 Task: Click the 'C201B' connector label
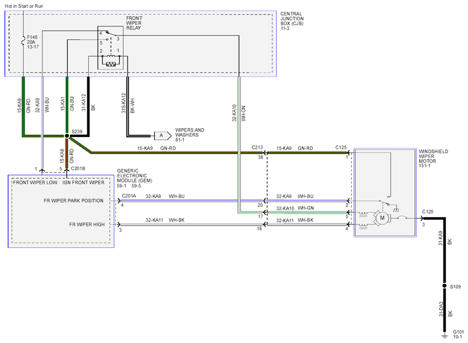point(78,168)
